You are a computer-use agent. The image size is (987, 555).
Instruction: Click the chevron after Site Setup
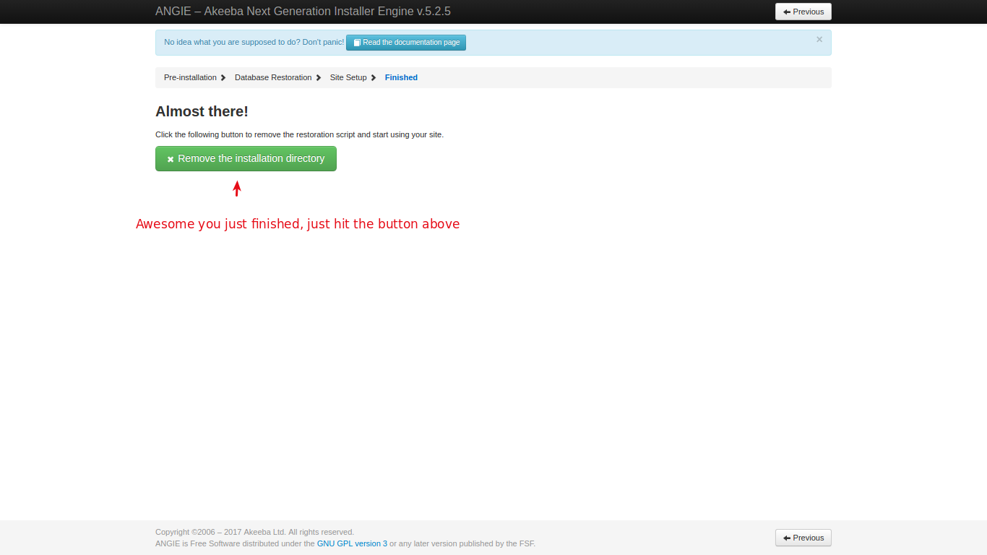374,77
